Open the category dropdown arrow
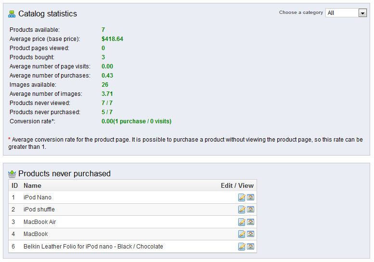This screenshot has height=262, width=374. point(362,13)
